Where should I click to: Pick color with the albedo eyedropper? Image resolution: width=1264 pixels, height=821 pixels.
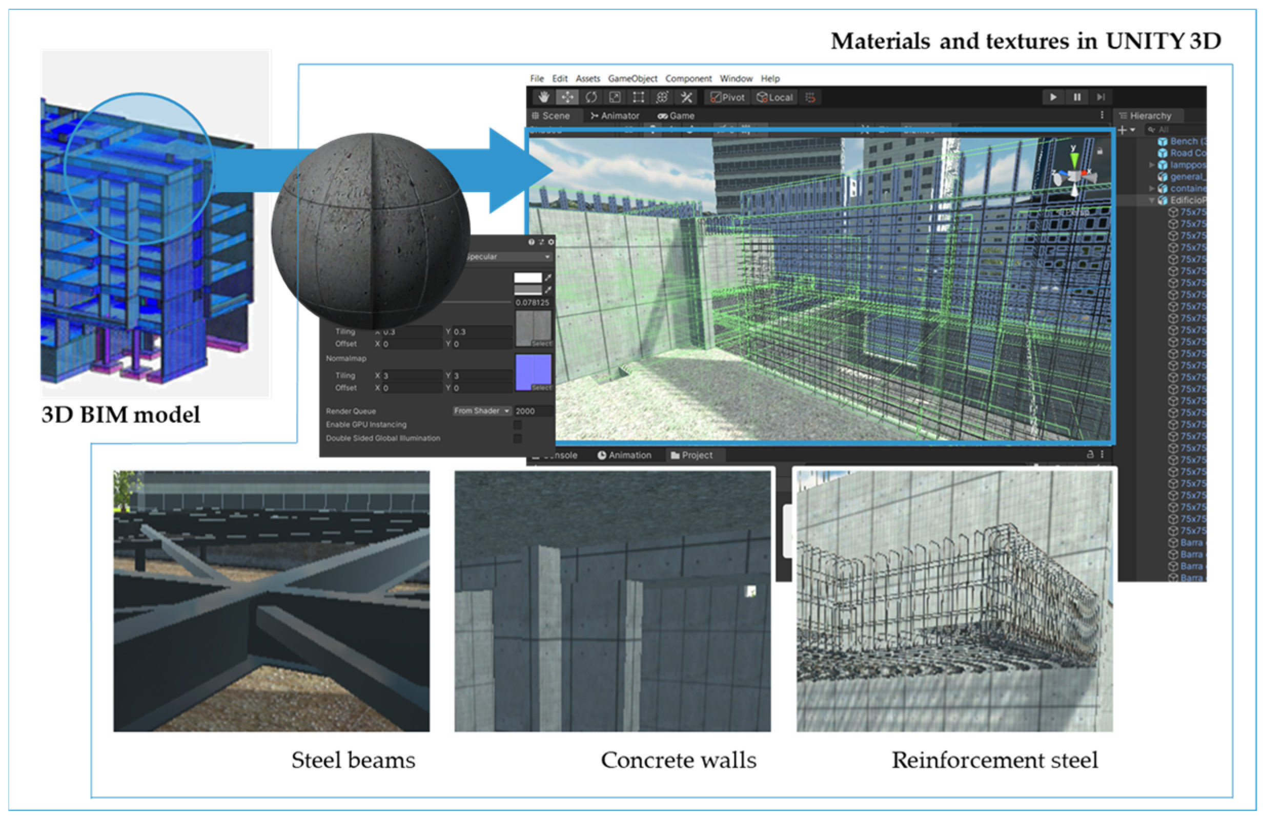pos(548,278)
